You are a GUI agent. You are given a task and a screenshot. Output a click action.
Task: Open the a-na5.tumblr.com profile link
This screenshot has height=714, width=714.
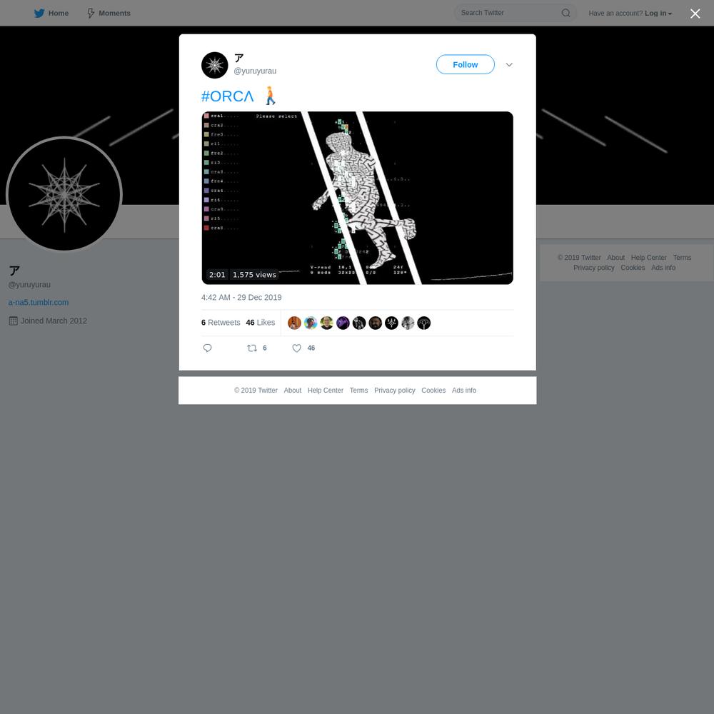pos(39,302)
